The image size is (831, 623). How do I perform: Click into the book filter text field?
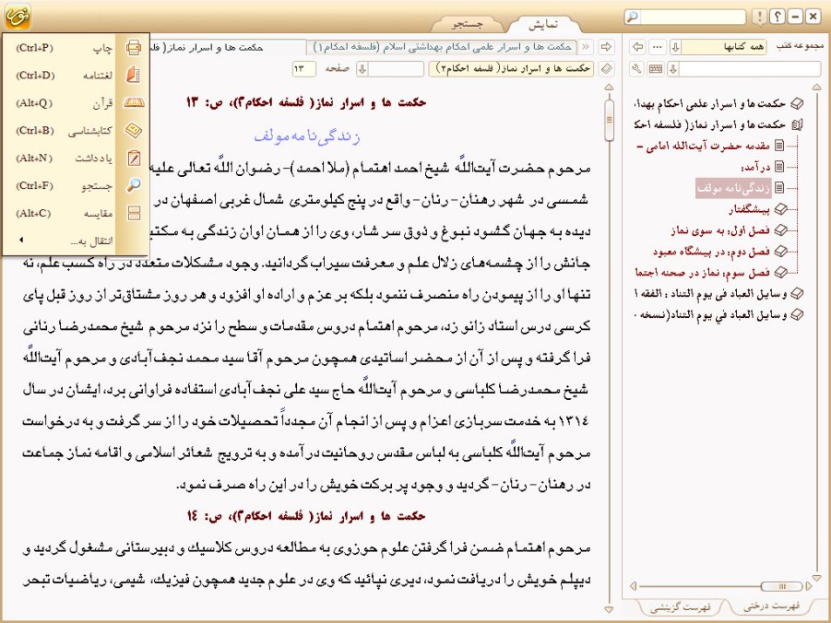[750, 68]
